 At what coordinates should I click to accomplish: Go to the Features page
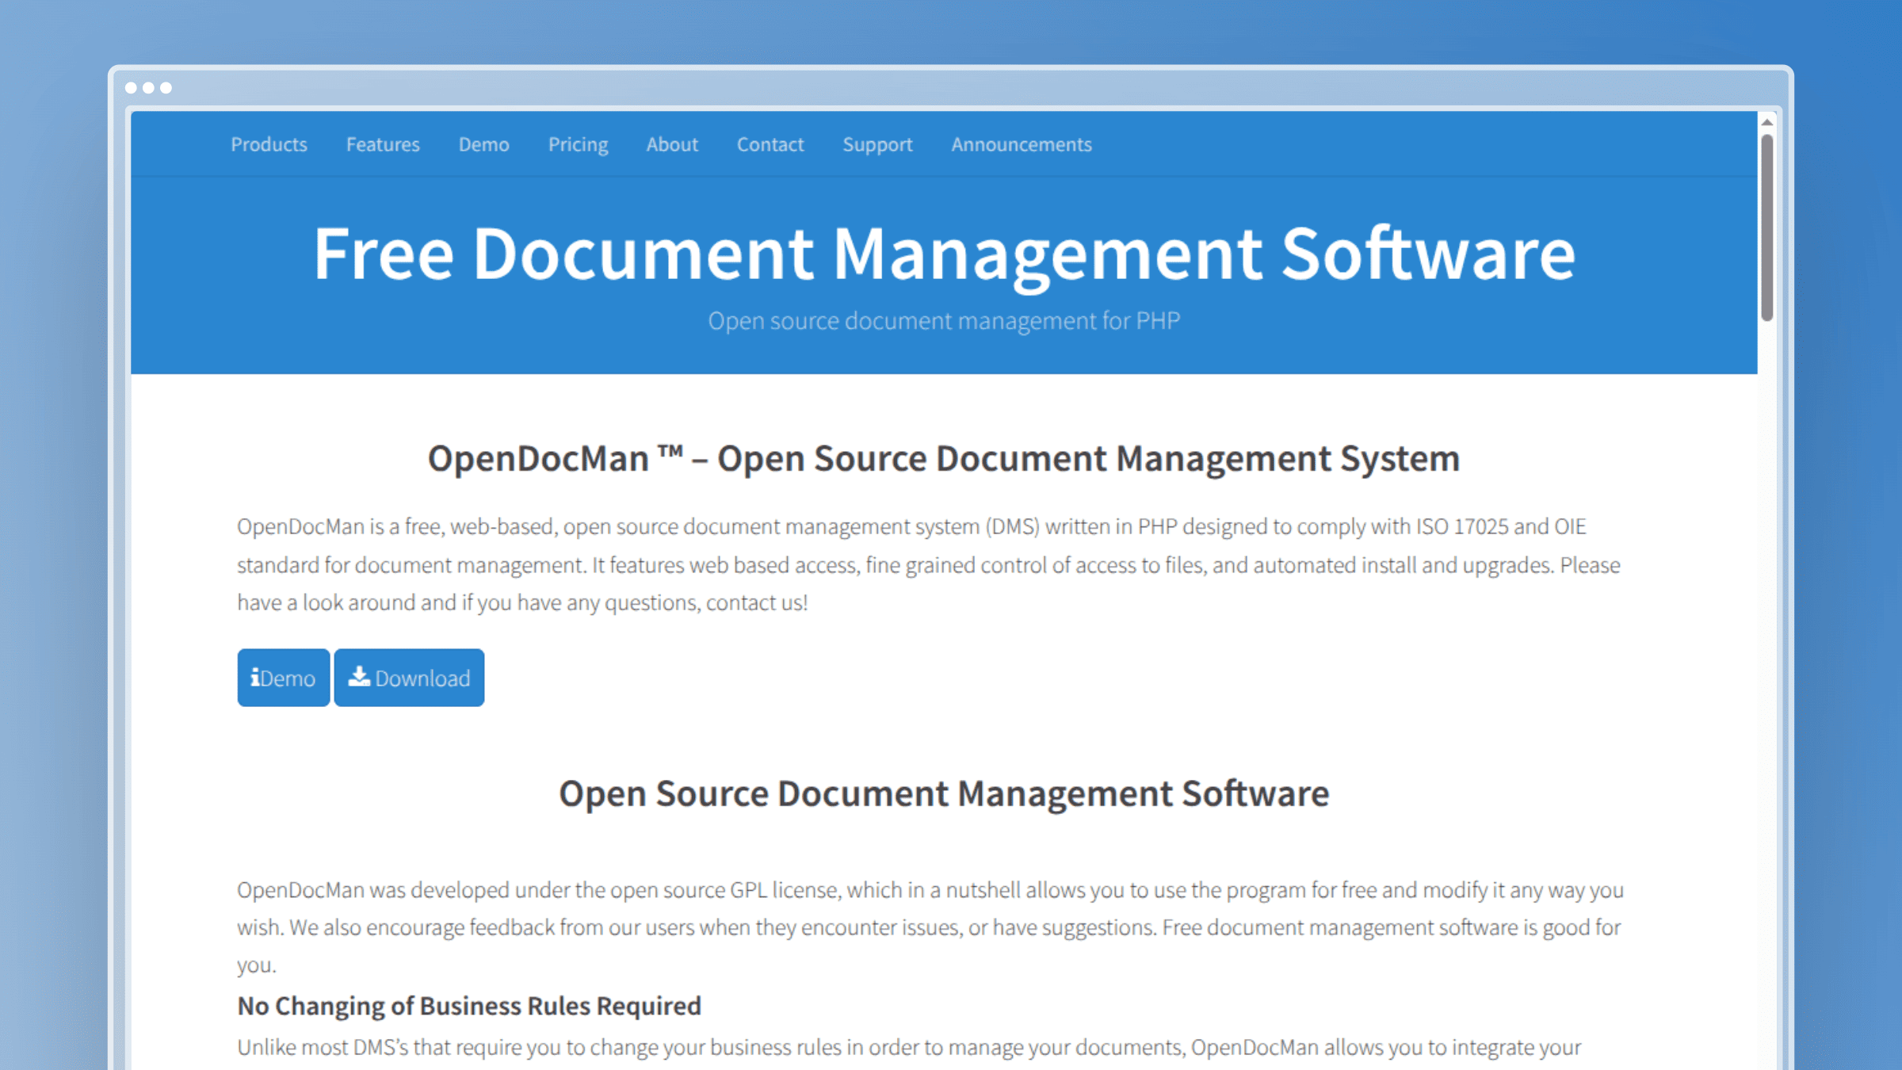pos(383,144)
